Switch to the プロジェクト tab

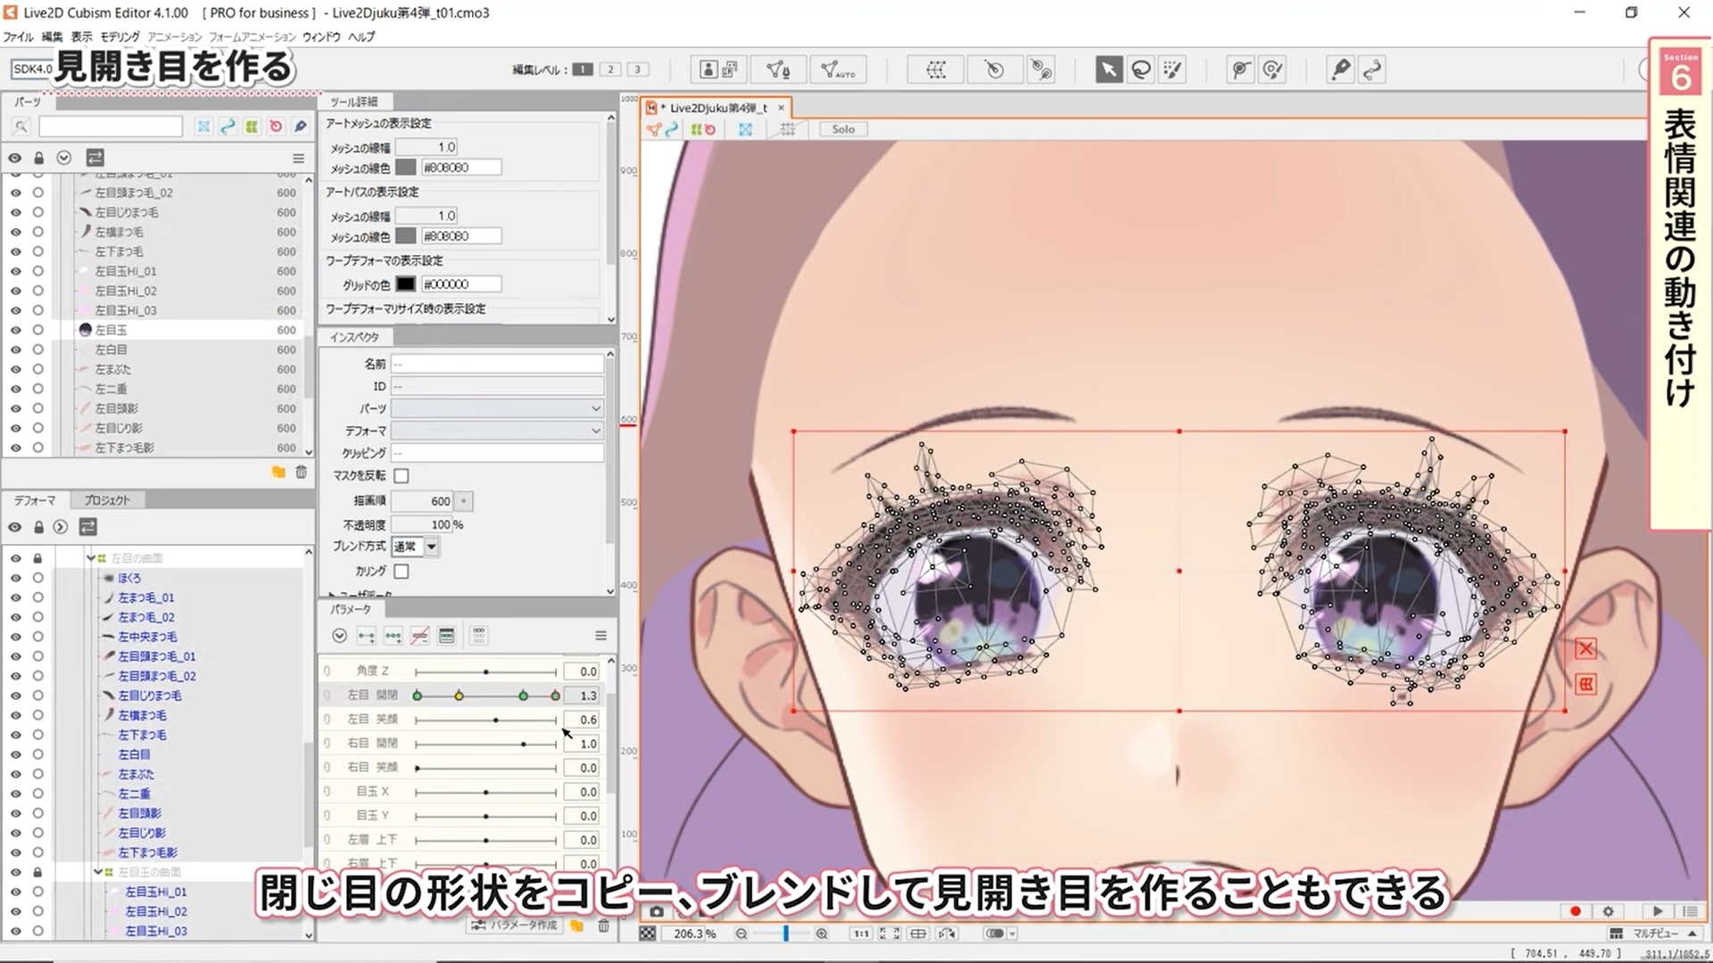pos(107,500)
